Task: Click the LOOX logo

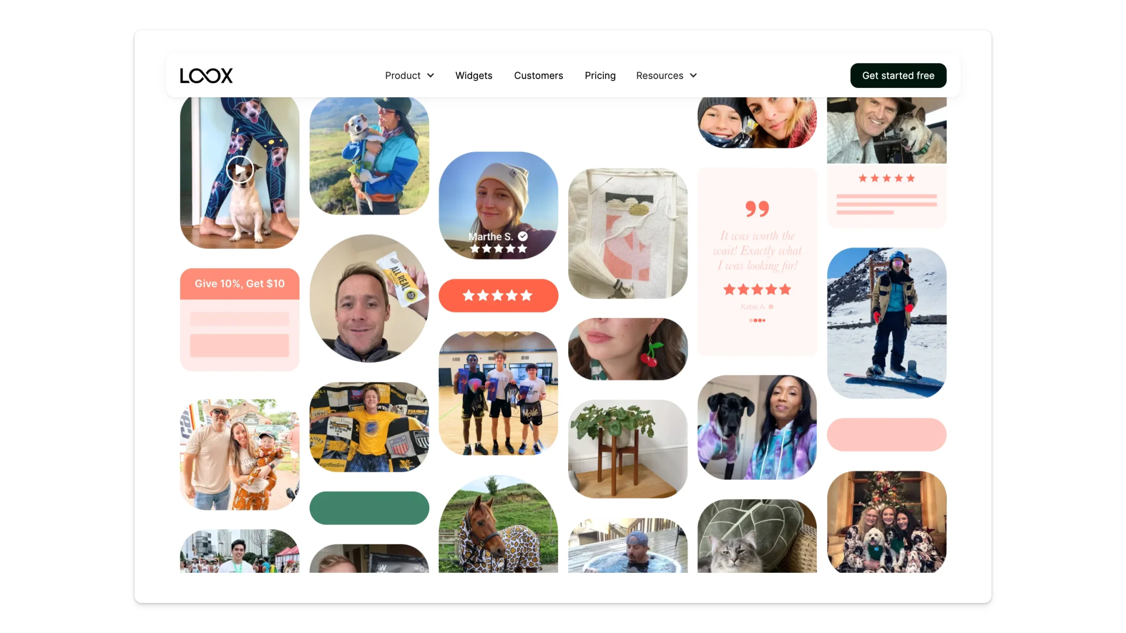Action: (206, 76)
